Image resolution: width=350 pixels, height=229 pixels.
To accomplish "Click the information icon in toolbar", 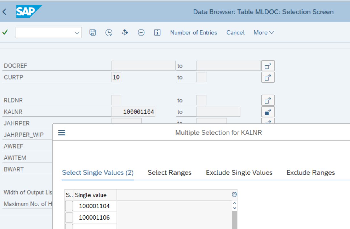I will tap(157, 33).
